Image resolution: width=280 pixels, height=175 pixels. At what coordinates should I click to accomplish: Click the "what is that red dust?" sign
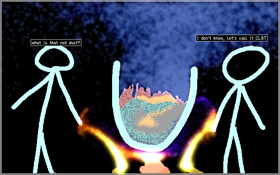(56, 43)
